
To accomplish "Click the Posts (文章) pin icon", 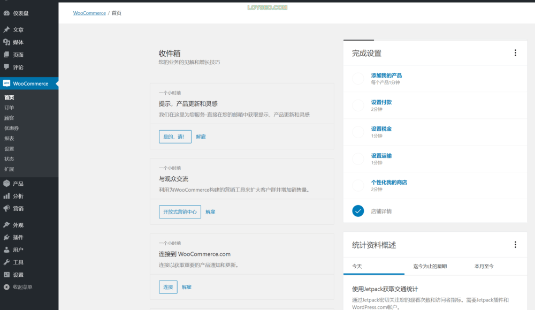I will click(6, 29).
